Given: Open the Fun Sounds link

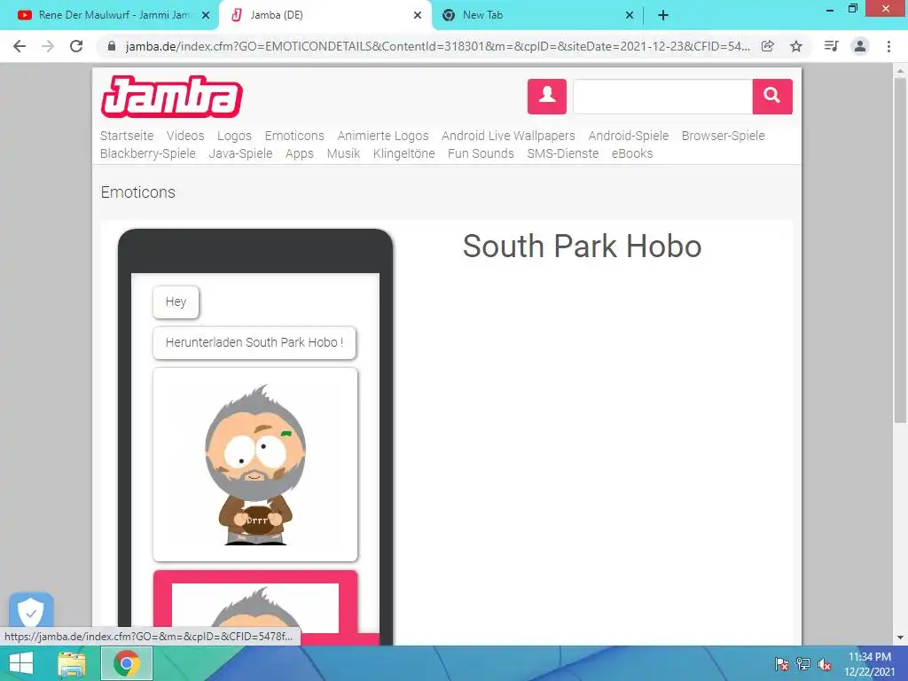Looking at the screenshot, I should pos(481,153).
